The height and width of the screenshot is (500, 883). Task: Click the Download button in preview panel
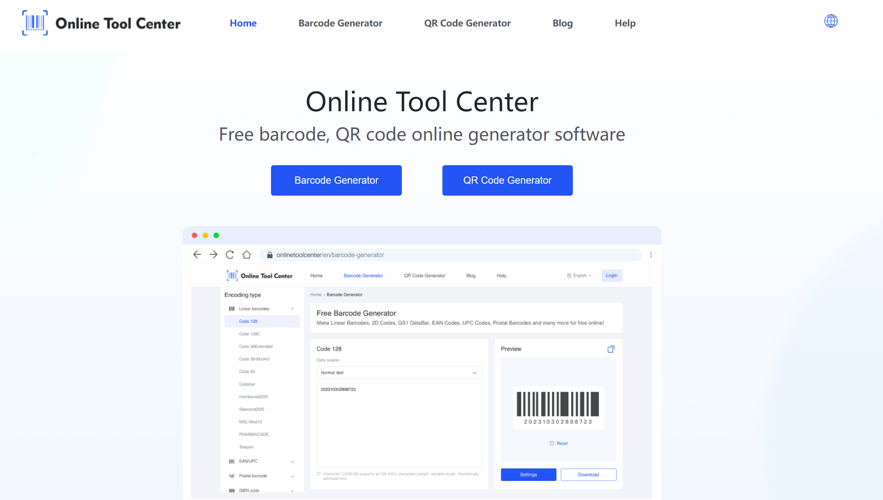click(x=587, y=475)
